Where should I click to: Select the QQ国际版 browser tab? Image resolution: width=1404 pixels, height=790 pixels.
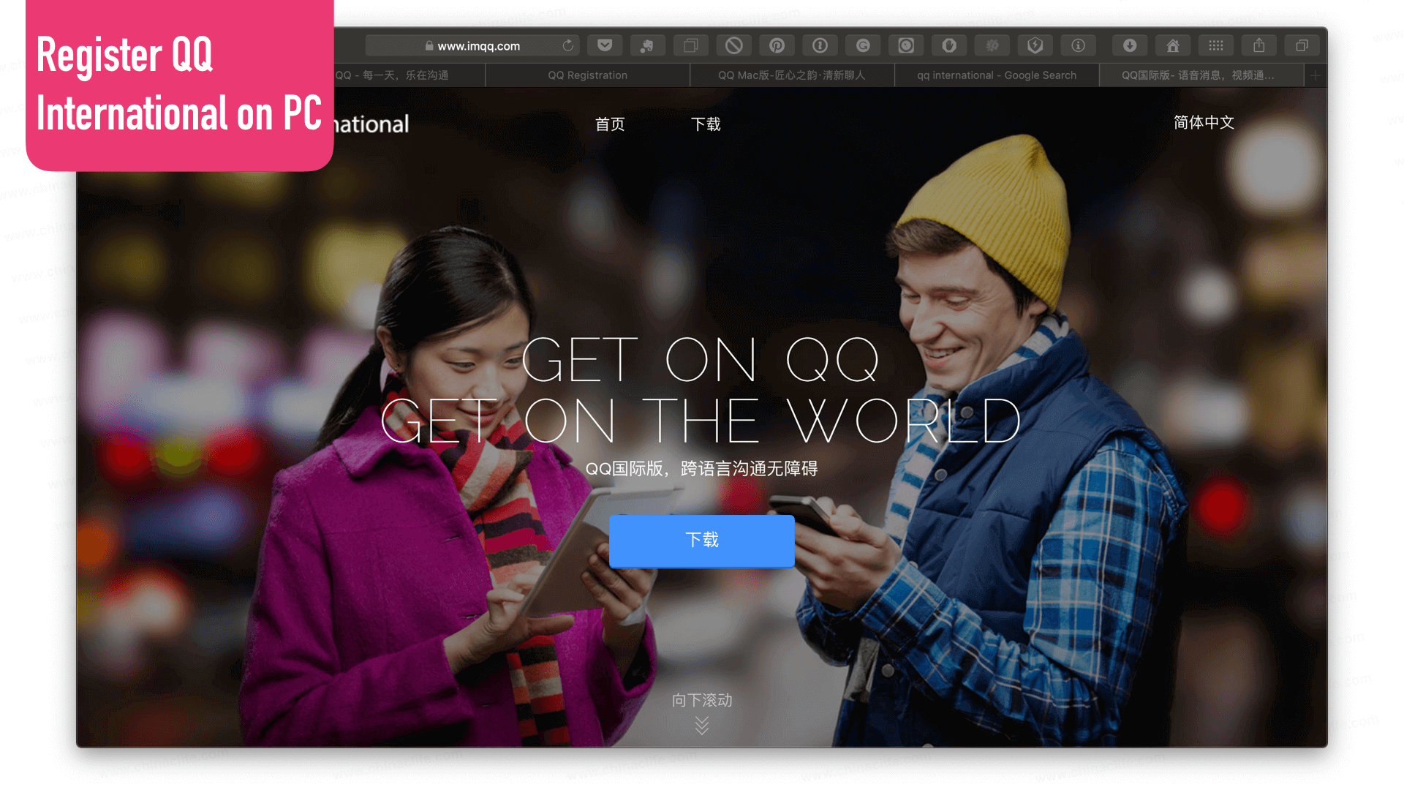coord(1201,75)
